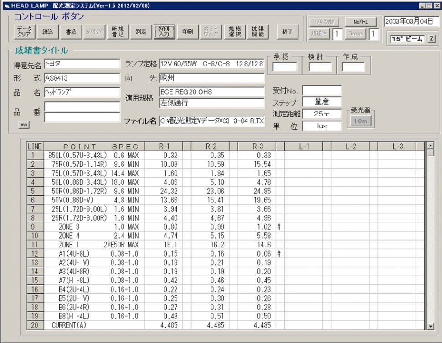Click line number 20 row header
This screenshot has height=343, width=442.
(35, 325)
